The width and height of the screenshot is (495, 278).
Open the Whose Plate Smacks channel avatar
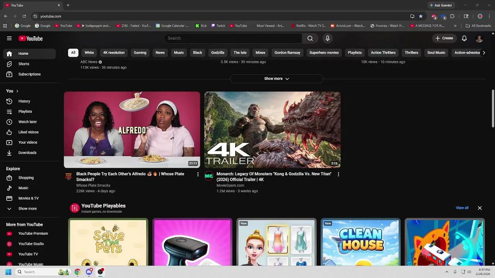[x=68, y=176]
